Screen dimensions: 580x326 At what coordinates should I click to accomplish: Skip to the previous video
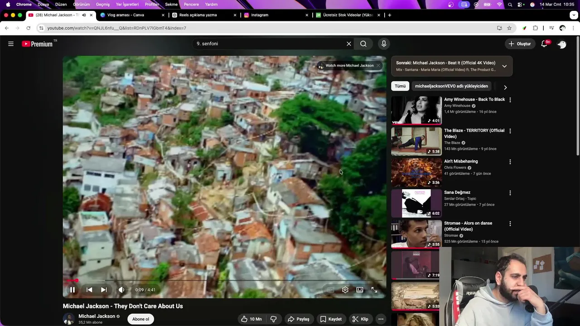tap(89, 290)
